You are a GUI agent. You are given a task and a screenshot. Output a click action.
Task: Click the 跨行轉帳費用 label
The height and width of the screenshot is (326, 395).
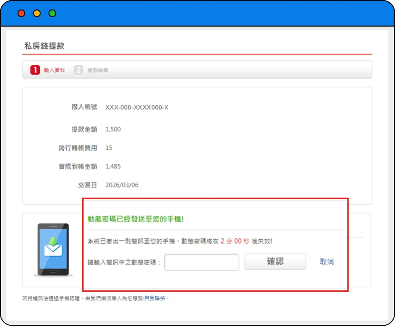pyautogui.click(x=78, y=148)
